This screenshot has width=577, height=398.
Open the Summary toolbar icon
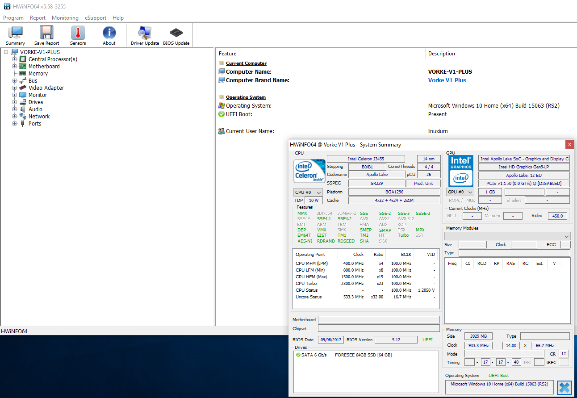pyautogui.click(x=16, y=33)
